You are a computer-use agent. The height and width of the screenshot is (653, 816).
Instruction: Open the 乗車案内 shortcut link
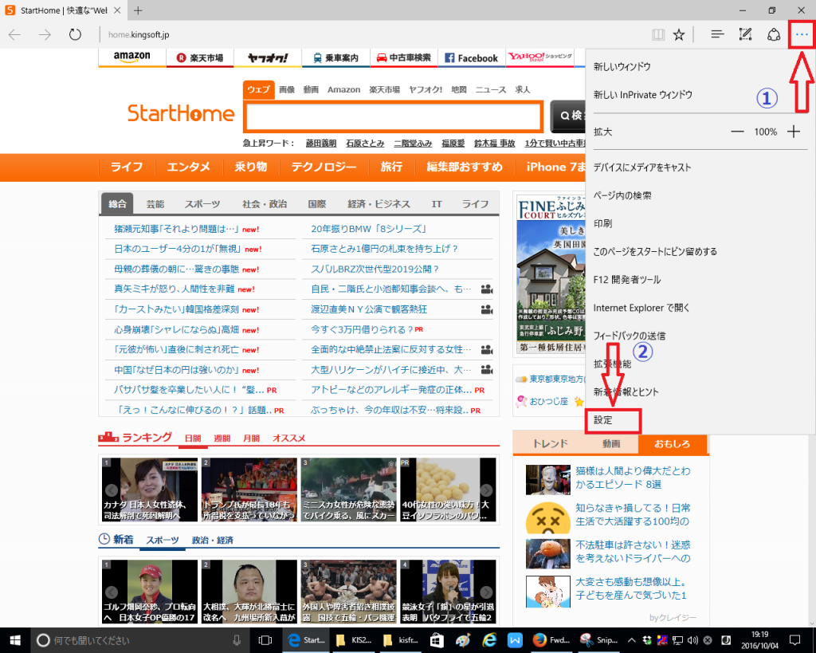pyautogui.click(x=335, y=57)
